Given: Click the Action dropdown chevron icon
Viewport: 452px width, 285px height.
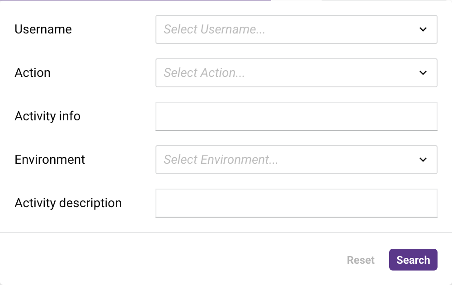Looking at the screenshot, I should (x=423, y=73).
